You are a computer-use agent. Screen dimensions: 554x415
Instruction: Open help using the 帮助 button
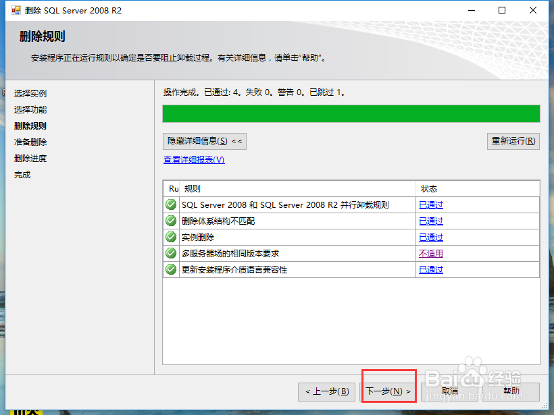click(x=511, y=391)
